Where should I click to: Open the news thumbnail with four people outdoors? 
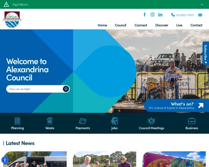[x=104, y=159]
